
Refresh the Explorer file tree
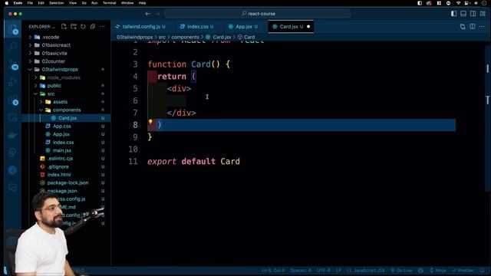(x=83, y=27)
